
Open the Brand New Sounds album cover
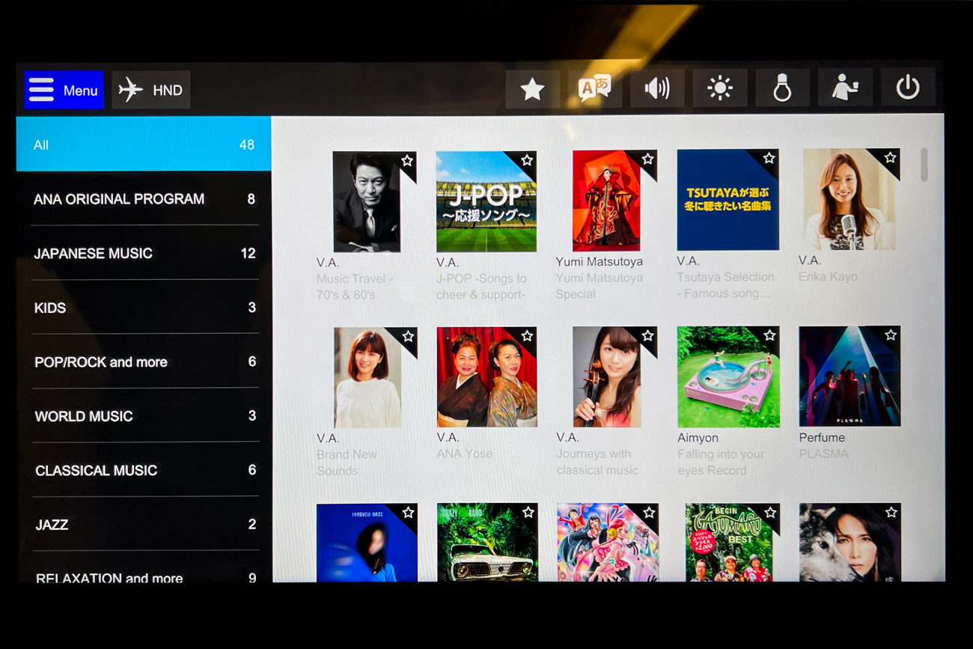367,378
